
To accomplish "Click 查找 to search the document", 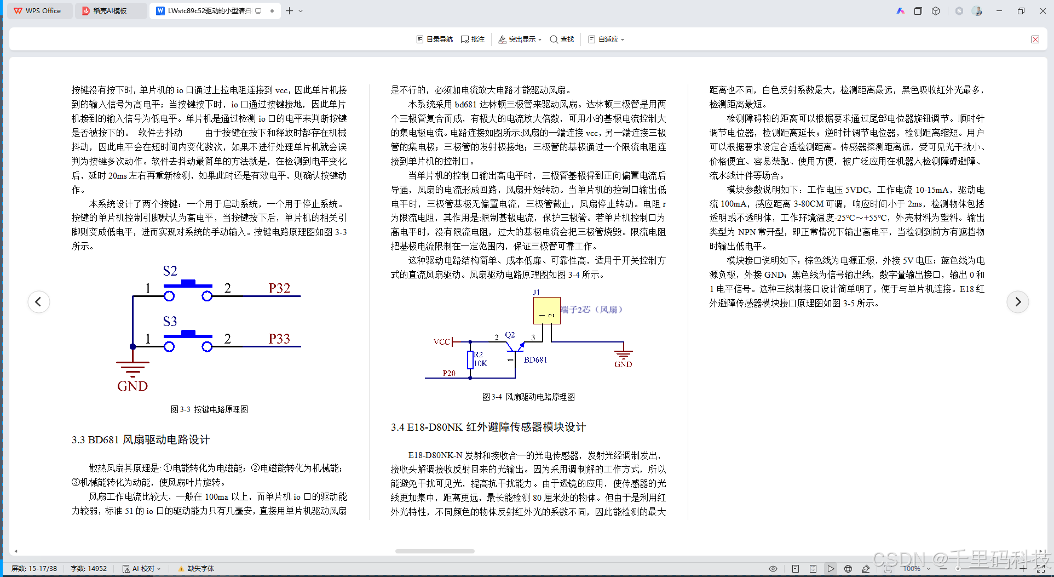I will pyautogui.click(x=562, y=39).
